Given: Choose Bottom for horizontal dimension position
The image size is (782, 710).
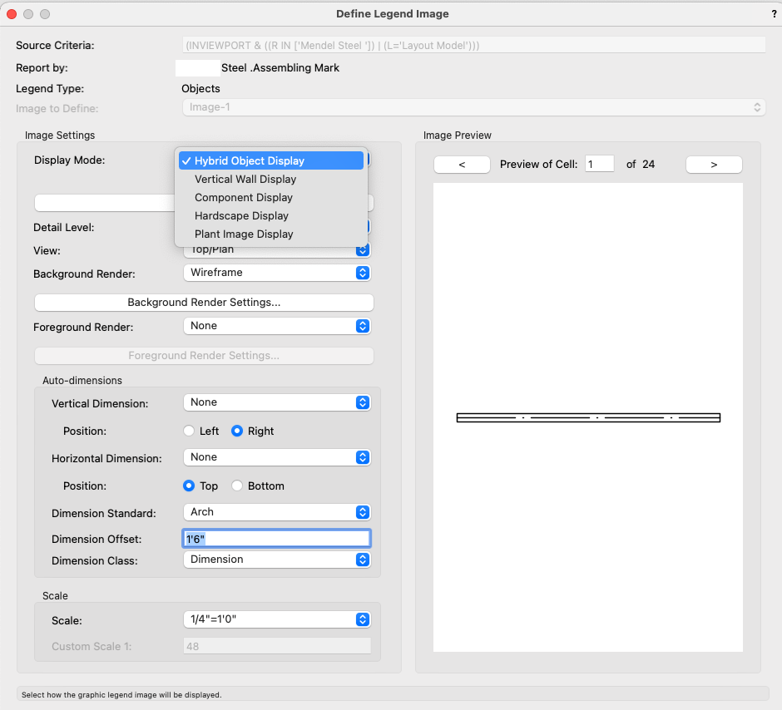Looking at the screenshot, I should click(x=237, y=486).
